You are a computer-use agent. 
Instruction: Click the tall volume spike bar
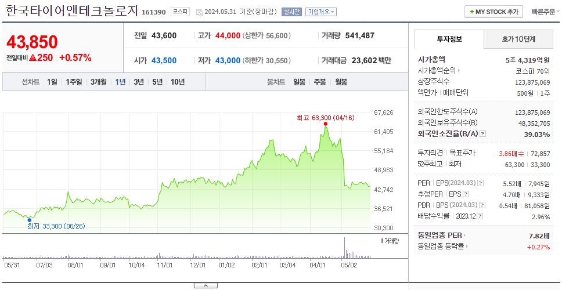344,247
